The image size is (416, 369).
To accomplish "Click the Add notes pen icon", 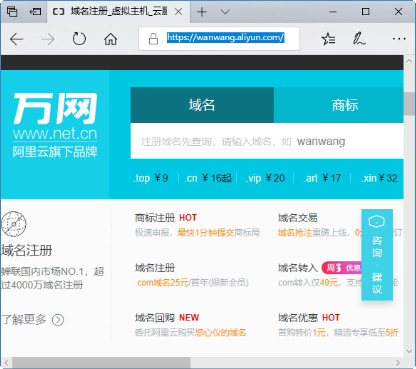I will tap(359, 39).
